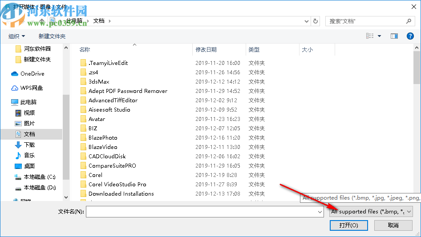Click the date 2019-12-19 8:28

pyautogui.click(x=216, y=175)
